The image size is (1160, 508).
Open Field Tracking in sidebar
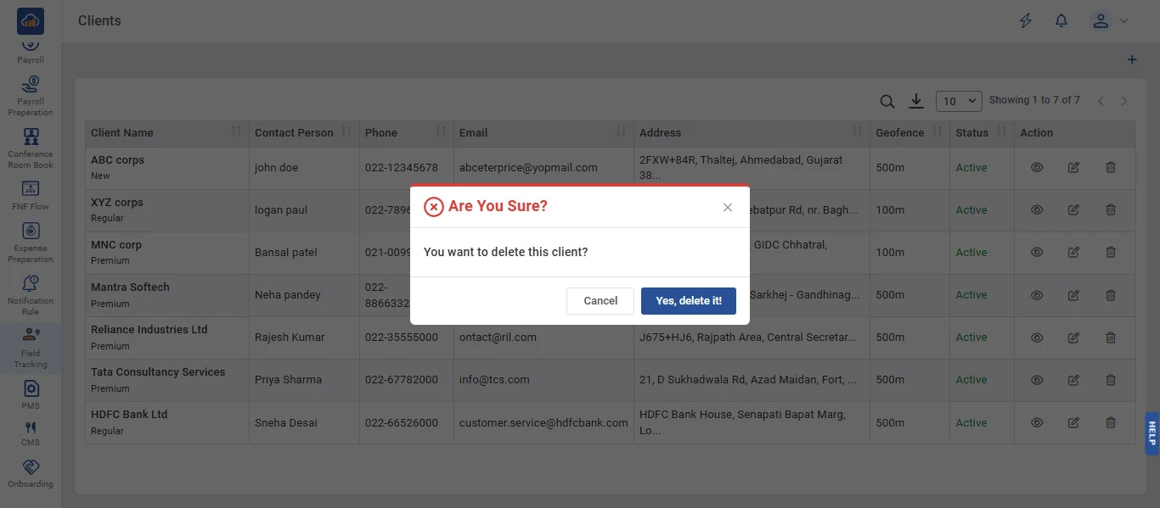[x=31, y=348]
